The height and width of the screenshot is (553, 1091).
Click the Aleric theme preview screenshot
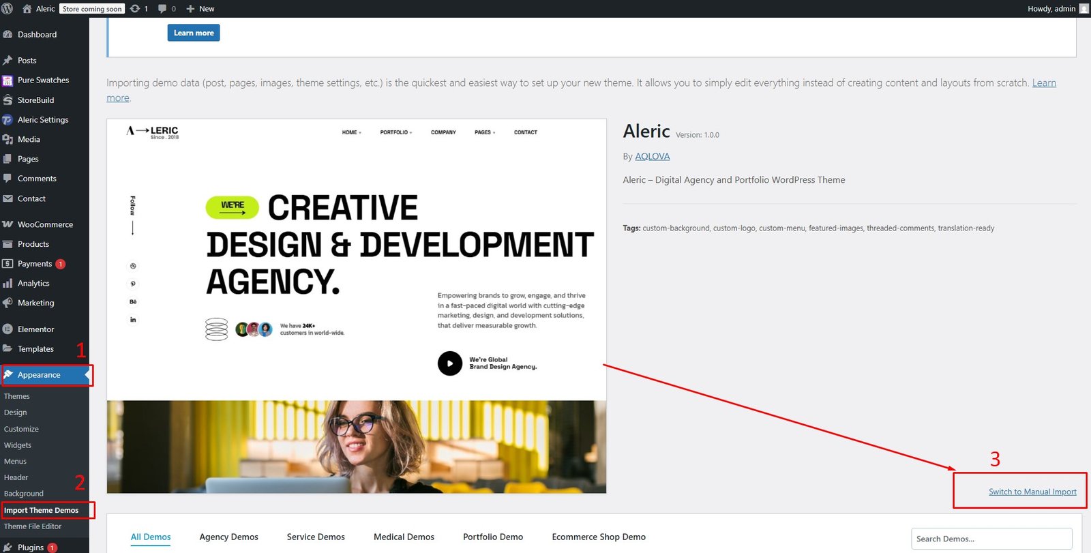point(356,306)
